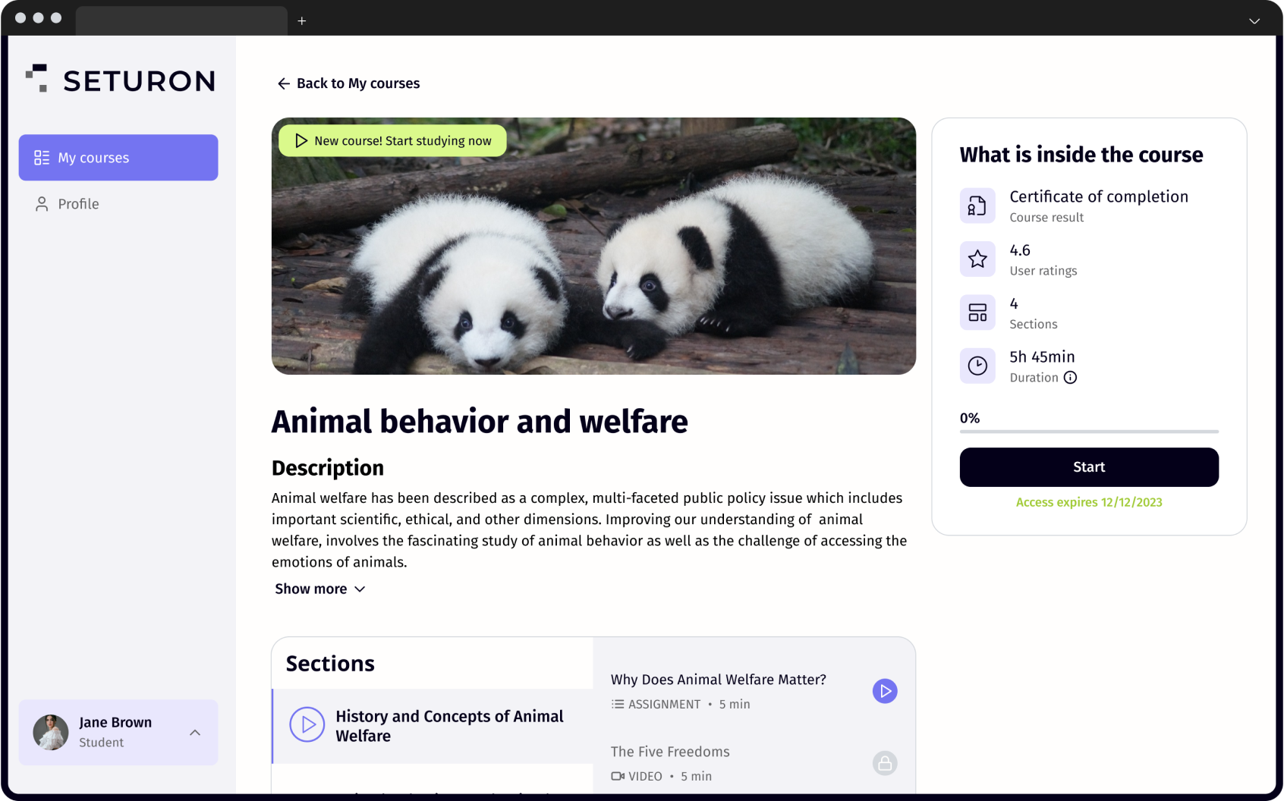The height and width of the screenshot is (801, 1284).
Task: Click the Certificate of completion icon
Action: pyautogui.click(x=977, y=205)
